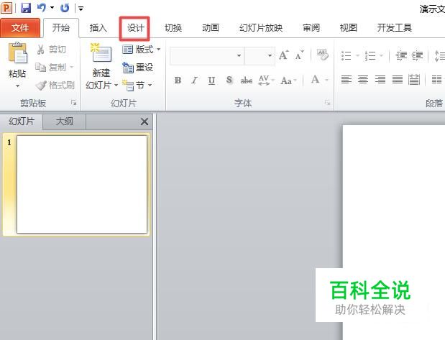Expand the 新建幻灯片 dropdown arrow
The width and height of the screenshot is (445, 340).
click(116, 86)
